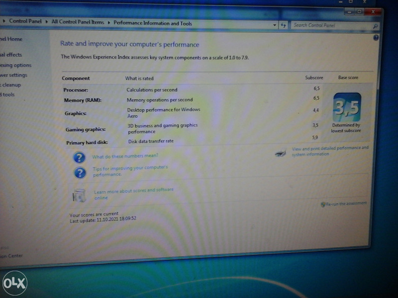
Task: Click the 4,4 Graphics subscore
Action: pos(315,110)
